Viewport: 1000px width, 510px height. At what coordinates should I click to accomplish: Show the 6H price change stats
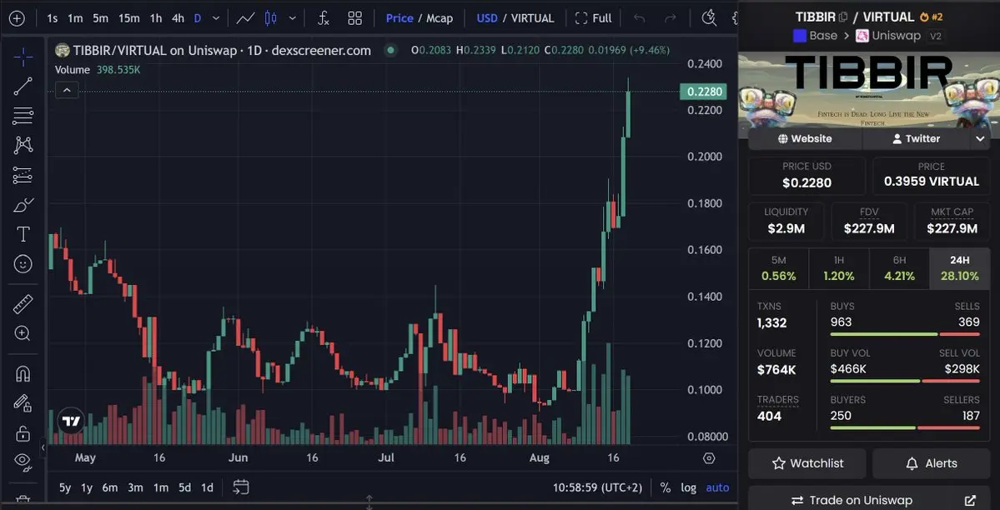coord(899,268)
